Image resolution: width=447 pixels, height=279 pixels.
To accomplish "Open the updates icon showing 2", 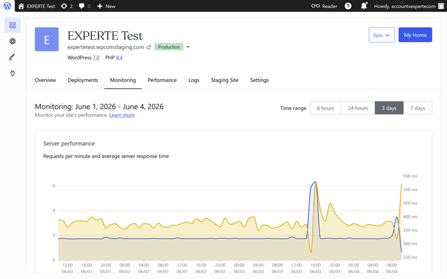I will point(64,6).
